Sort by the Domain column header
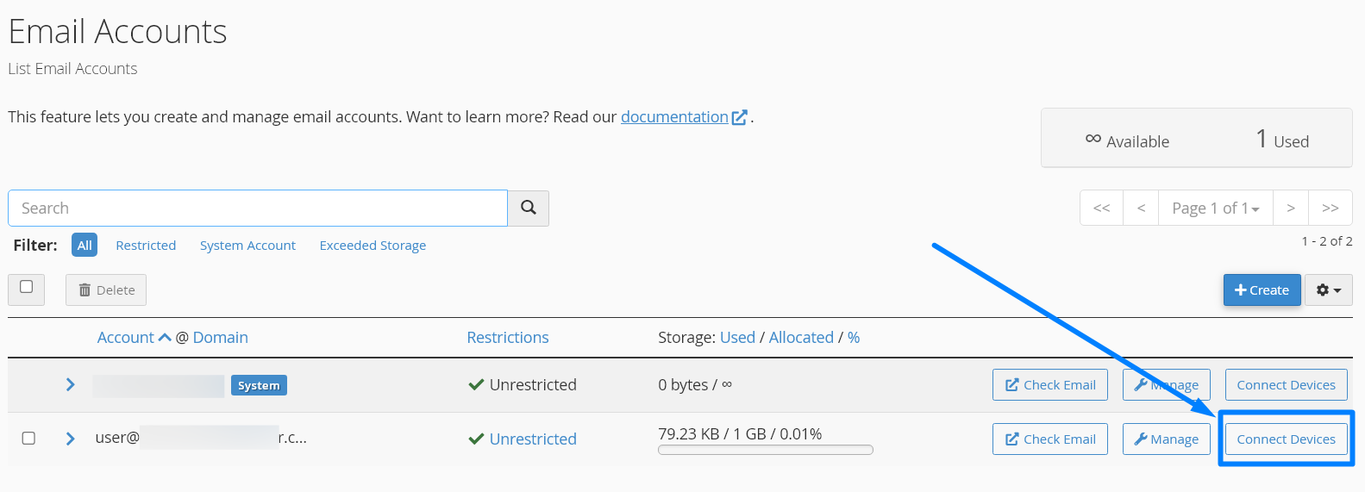 tap(221, 338)
